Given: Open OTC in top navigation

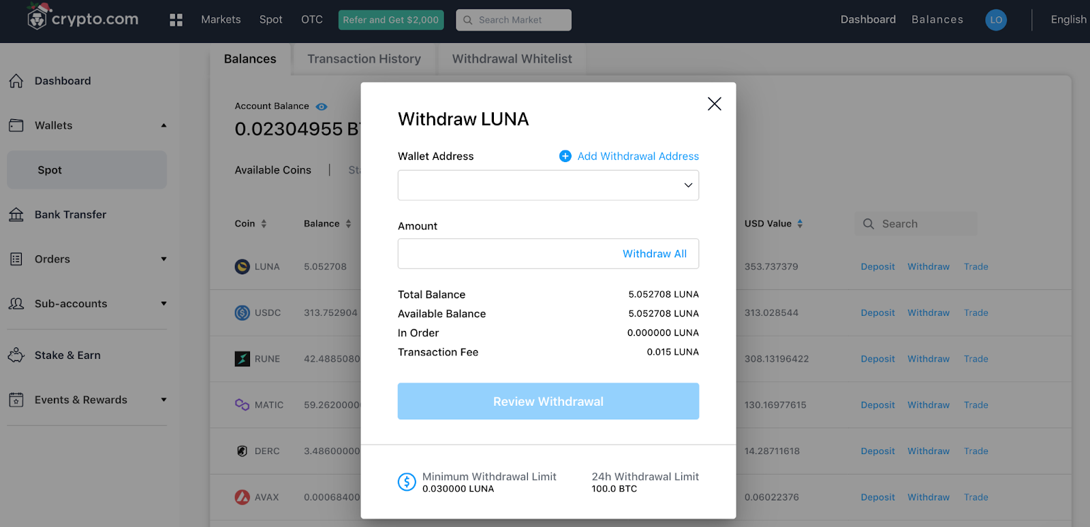Looking at the screenshot, I should pyautogui.click(x=312, y=20).
